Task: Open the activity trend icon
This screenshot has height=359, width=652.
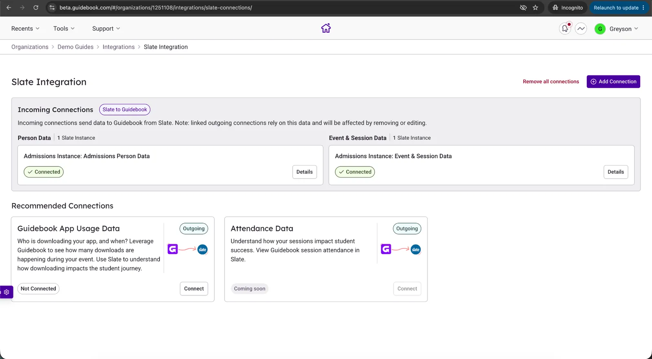Action: 581,29
